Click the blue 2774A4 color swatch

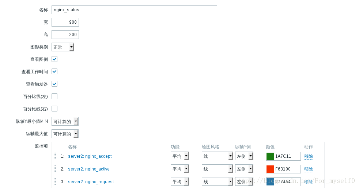coord(270,182)
